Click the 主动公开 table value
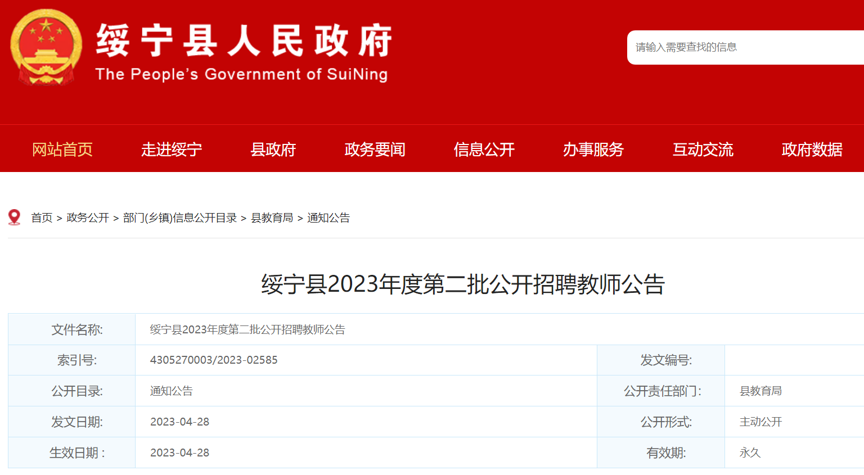Image resolution: width=864 pixels, height=475 pixels. 761,422
